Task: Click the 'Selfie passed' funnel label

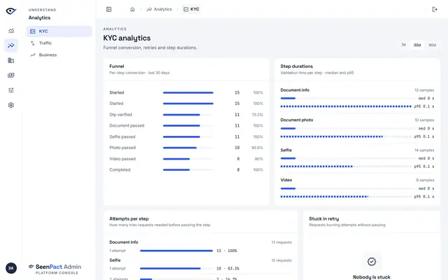Action: 122,137
